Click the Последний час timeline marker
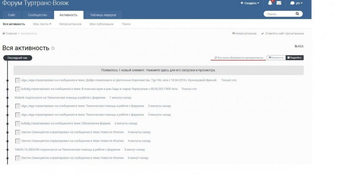This screenshot has height=174, width=343. 17,58
